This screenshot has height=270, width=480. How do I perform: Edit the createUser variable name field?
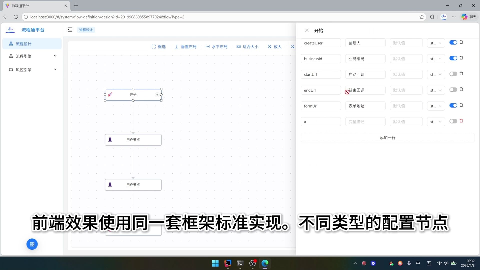321,43
